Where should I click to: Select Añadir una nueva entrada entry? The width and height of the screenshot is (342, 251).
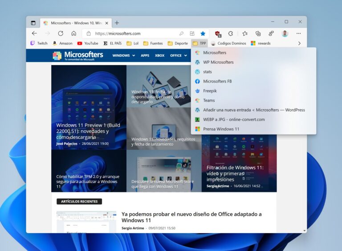(253, 110)
